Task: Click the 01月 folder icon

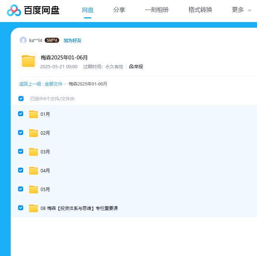Action: point(34,114)
